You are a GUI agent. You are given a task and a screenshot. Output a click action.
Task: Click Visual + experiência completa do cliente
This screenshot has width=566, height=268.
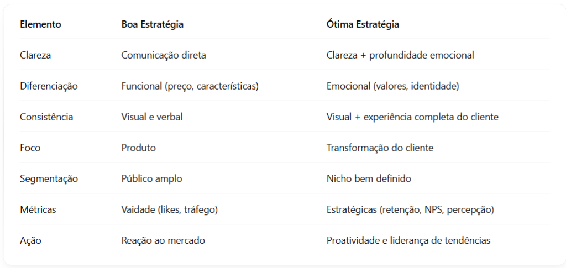point(412,117)
